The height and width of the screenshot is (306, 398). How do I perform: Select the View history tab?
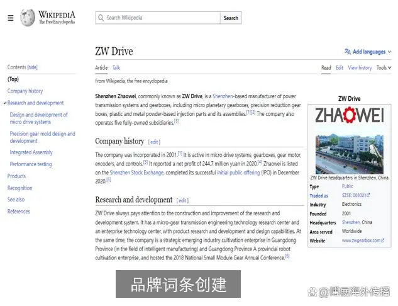360,68
